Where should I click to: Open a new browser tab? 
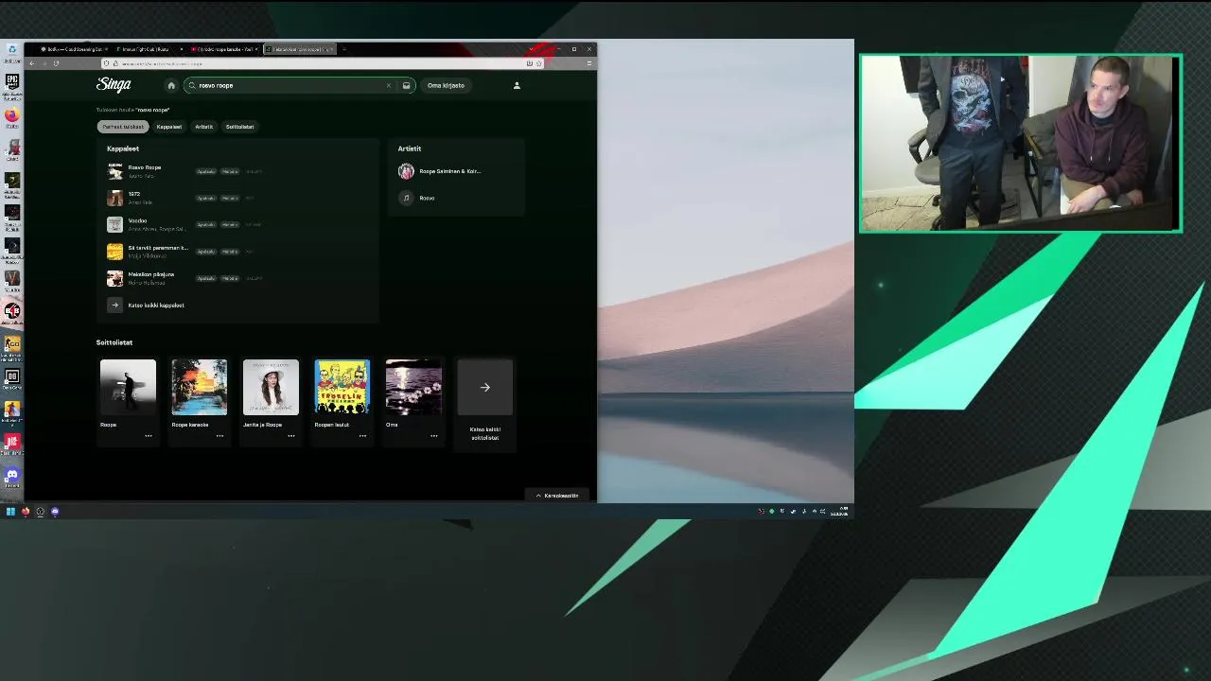click(343, 49)
